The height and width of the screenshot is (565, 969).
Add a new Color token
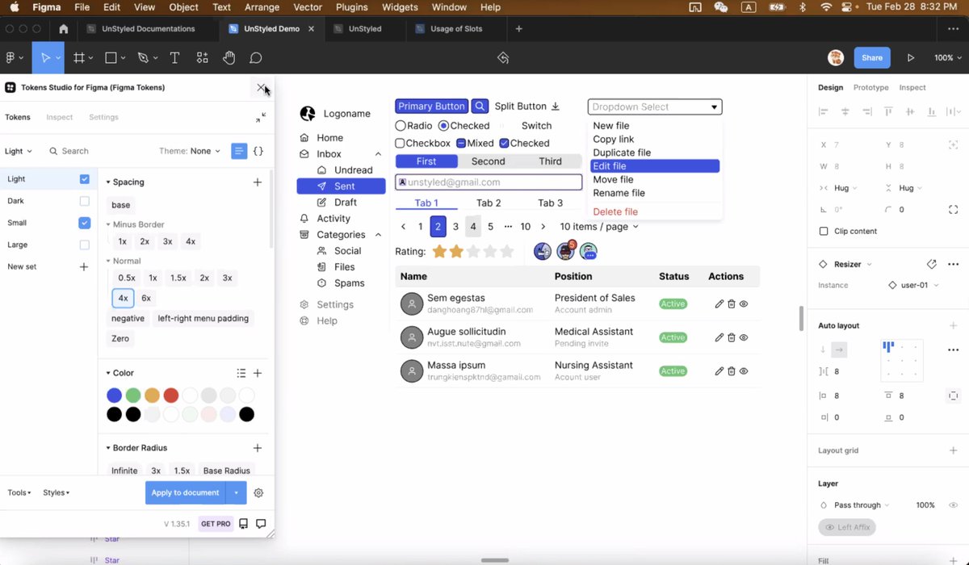pos(258,373)
